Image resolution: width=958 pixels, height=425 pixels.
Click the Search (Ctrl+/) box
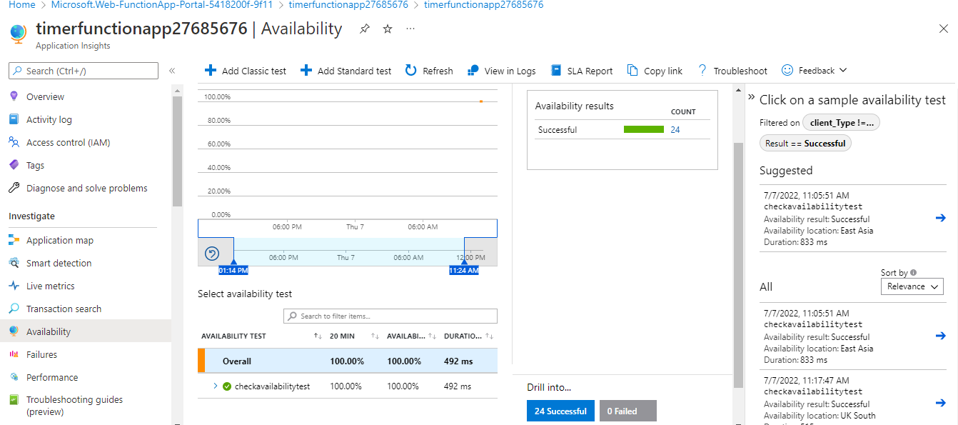tap(84, 71)
